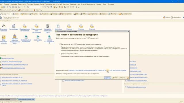184x103 pixels.
Task: Click the checklist Настройка icon
Action: [x=58, y=26]
